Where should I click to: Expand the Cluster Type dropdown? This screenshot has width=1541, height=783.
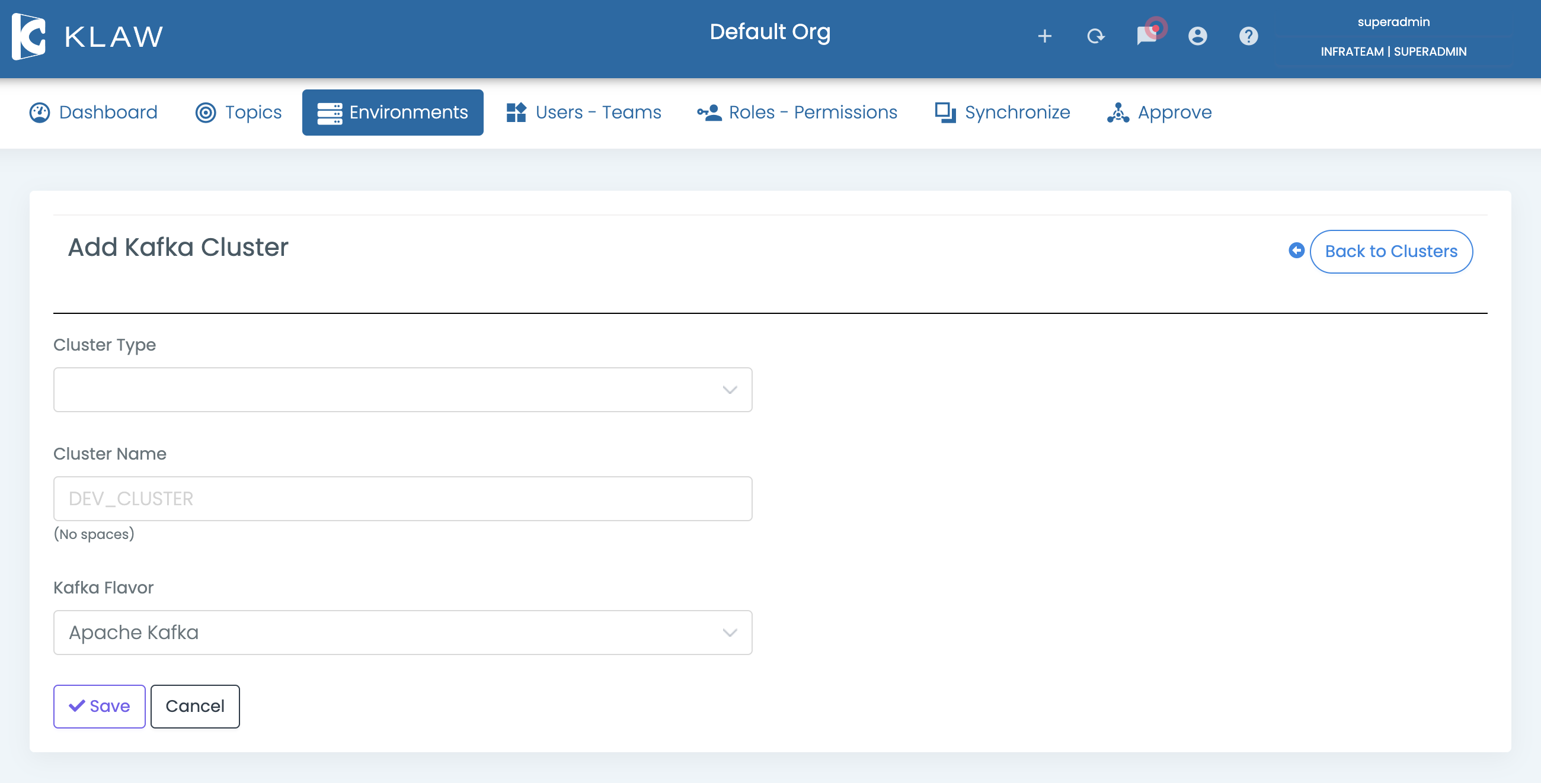coord(402,390)
